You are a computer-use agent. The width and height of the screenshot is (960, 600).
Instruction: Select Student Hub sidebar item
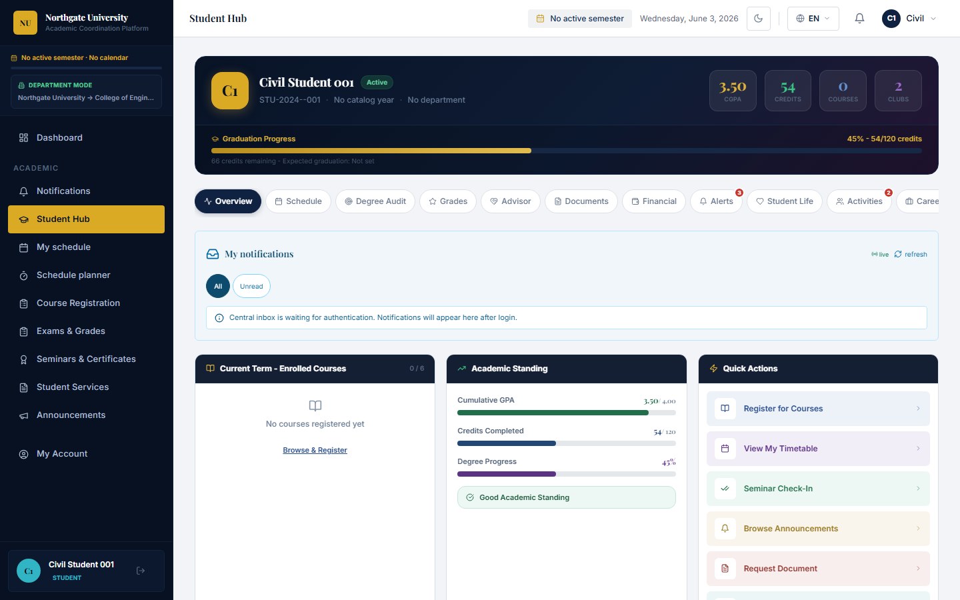pos(87,219)
